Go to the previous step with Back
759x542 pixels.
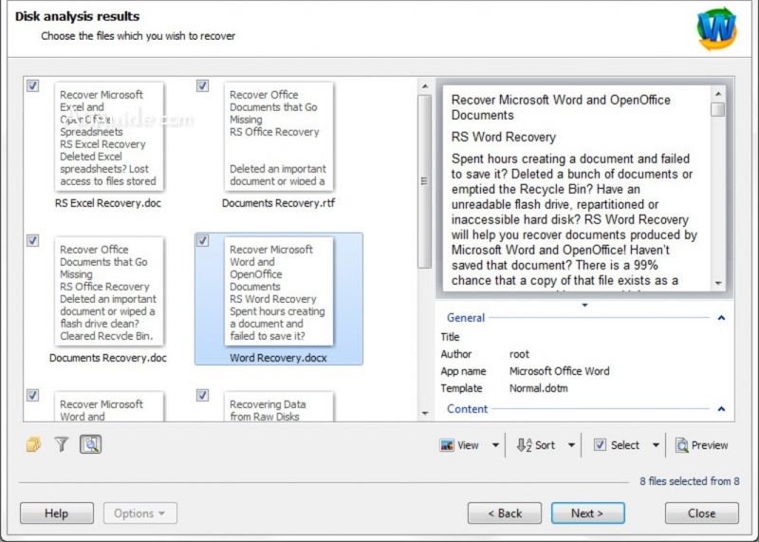(505, 513)
